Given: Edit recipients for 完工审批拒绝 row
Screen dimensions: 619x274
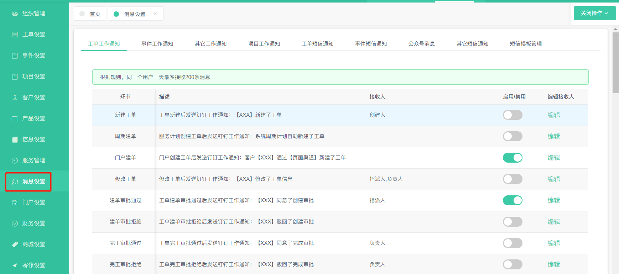Looking at the screenshot, I should tap(554, 264).
